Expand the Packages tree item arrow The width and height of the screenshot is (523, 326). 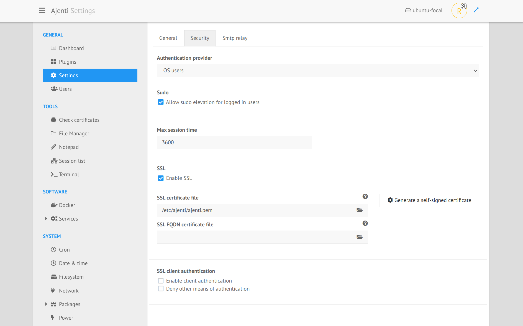point(46,304)
